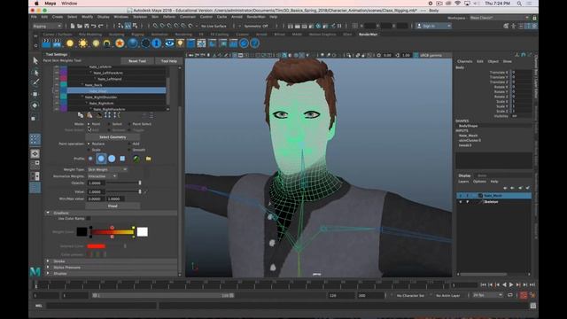
Task: Choose the Scale paint operation
Action: (89, 150)
